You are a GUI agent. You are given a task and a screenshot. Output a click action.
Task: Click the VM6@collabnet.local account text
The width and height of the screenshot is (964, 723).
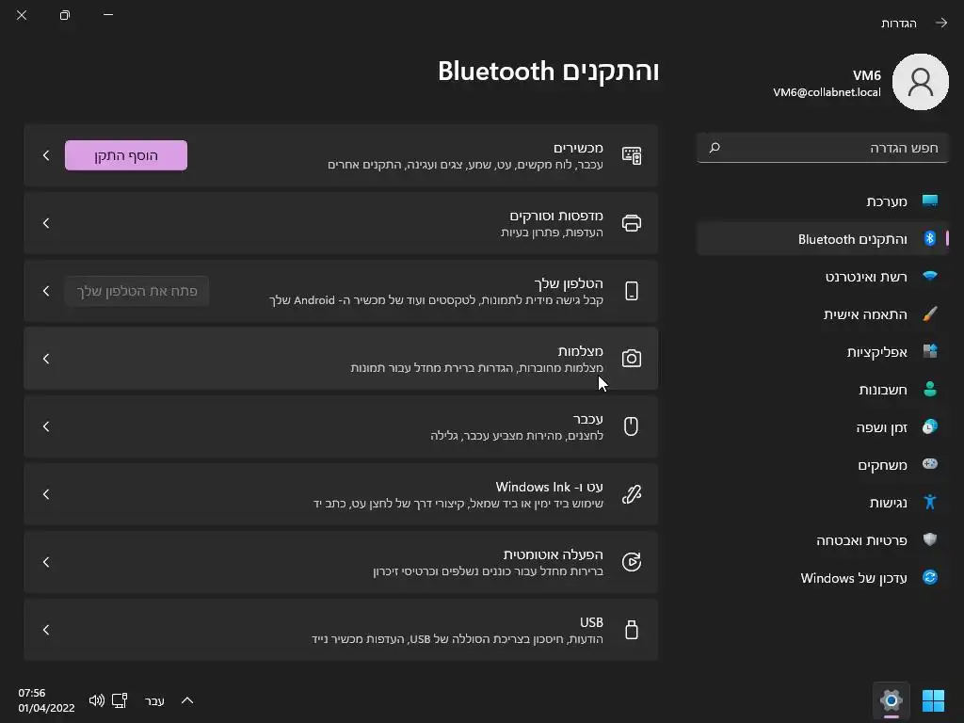pos(827,92)
